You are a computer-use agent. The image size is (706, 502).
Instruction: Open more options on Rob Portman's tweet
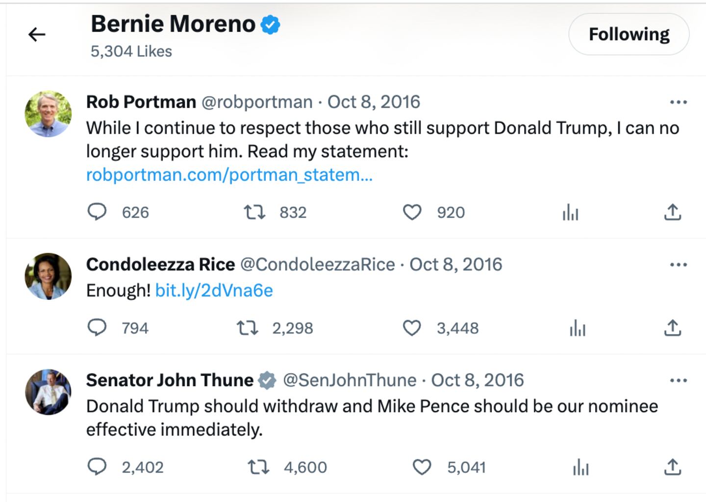click(678, 101)
